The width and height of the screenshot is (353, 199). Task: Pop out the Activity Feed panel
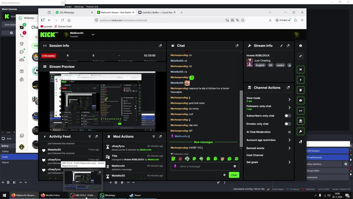96,137
